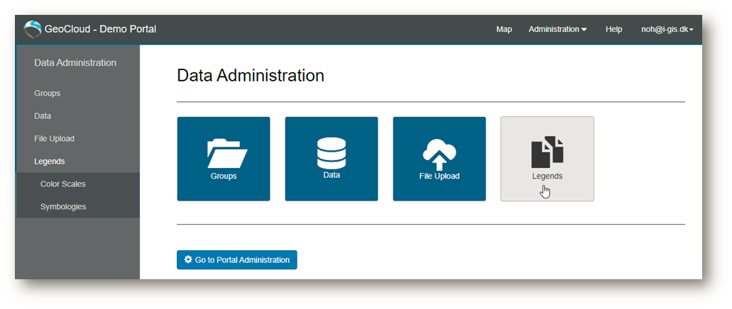Open Symbologies under Legends
The image size is (732, 309).
63,206
